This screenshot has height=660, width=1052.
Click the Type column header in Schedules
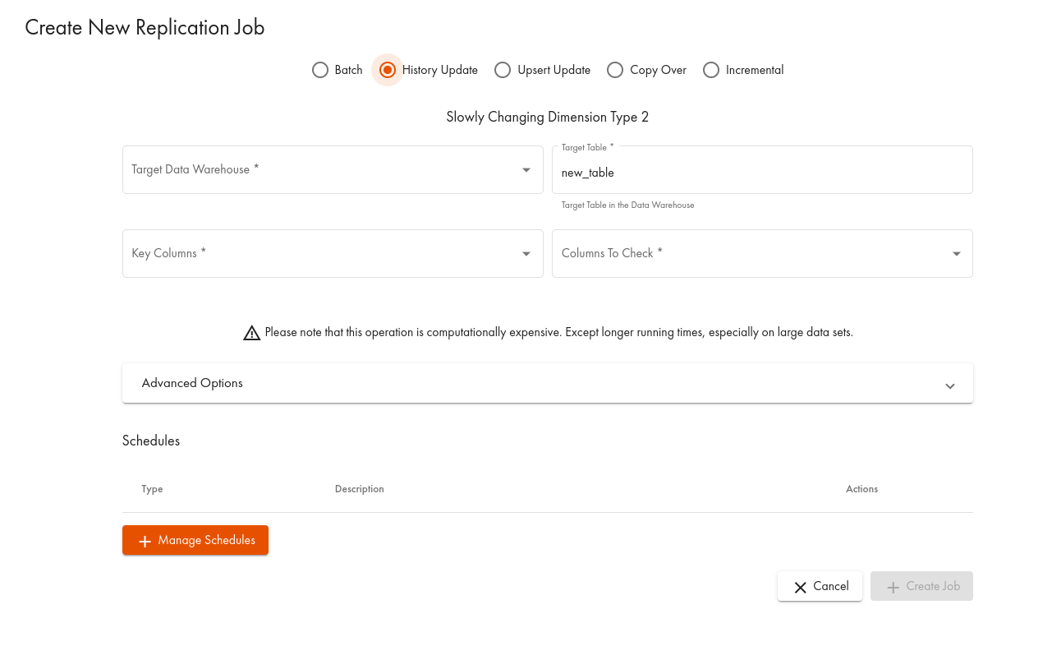(x=152, y=489)
